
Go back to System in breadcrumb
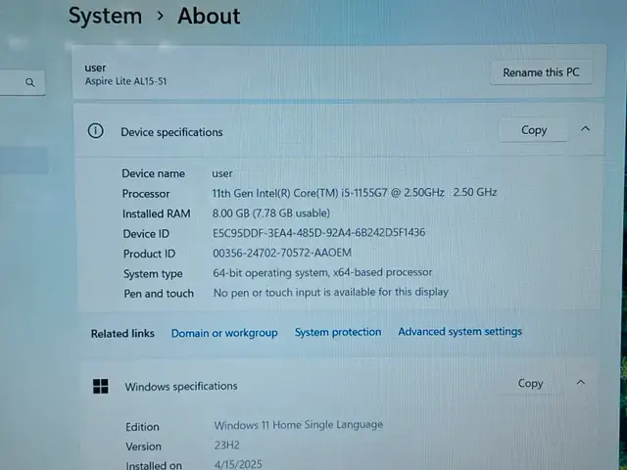pyautogui.click(x=105, y=16)
